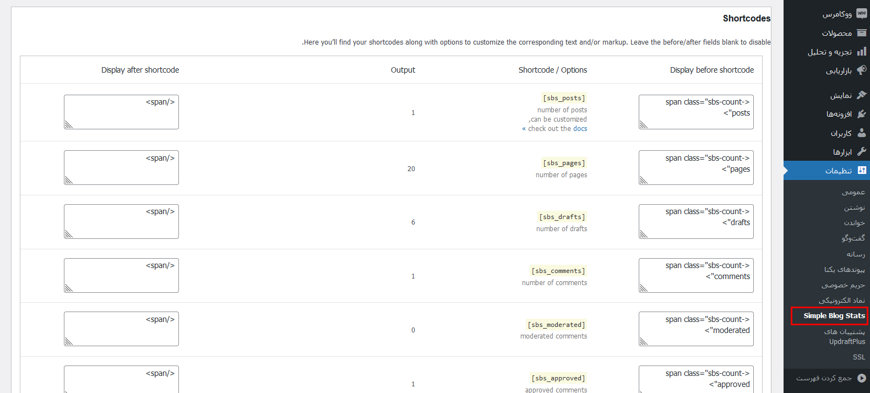The height and width of the screenshot is (393, 870).
Task: Click the Marketing megaphone icon
Action: 862,70
